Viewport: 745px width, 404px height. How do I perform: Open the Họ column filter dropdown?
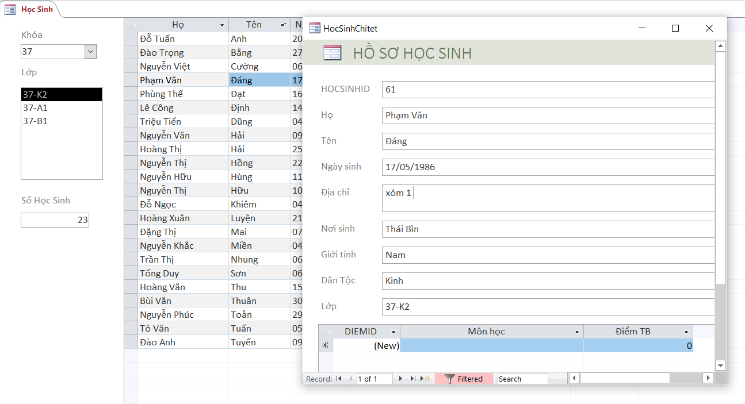point(222,25)
